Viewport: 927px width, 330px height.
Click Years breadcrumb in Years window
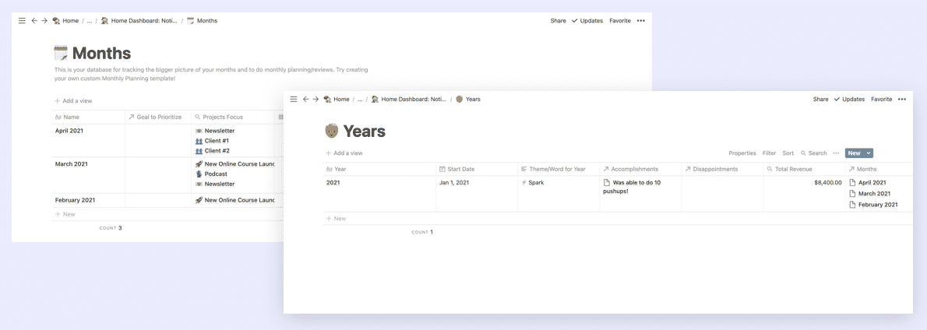467,99
